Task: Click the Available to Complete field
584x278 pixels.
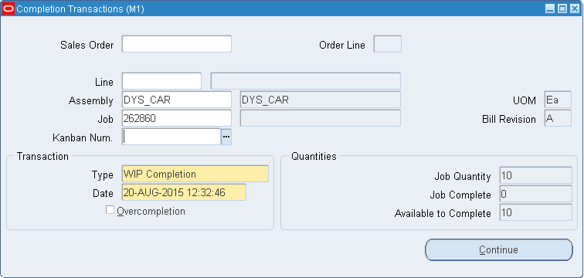Action: [x=535, y=212]
